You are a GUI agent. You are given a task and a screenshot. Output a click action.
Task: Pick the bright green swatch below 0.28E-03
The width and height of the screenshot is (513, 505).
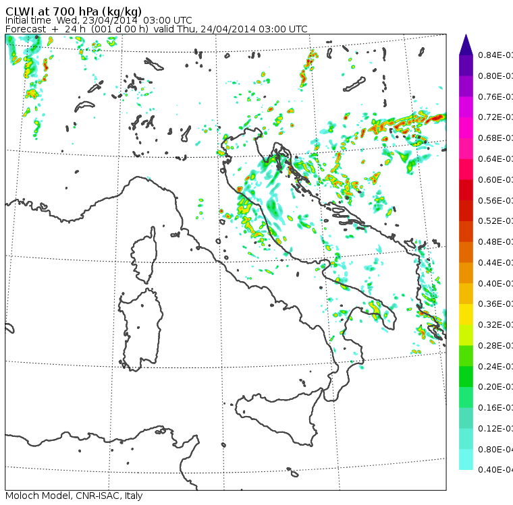[x=466, y=356]
